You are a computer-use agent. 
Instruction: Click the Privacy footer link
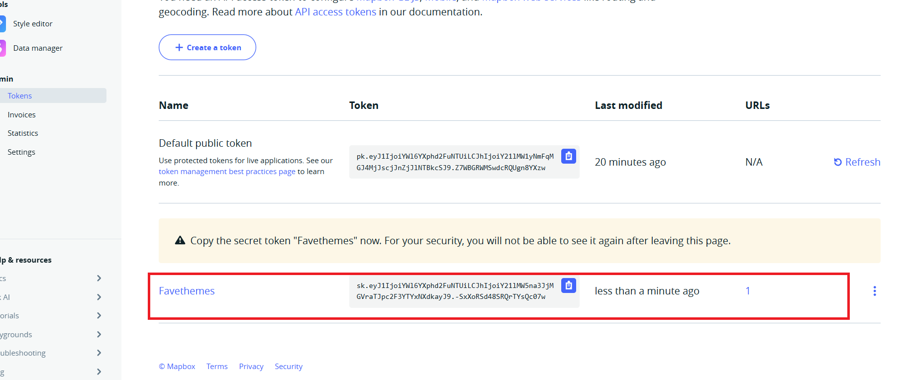point(251,367)
